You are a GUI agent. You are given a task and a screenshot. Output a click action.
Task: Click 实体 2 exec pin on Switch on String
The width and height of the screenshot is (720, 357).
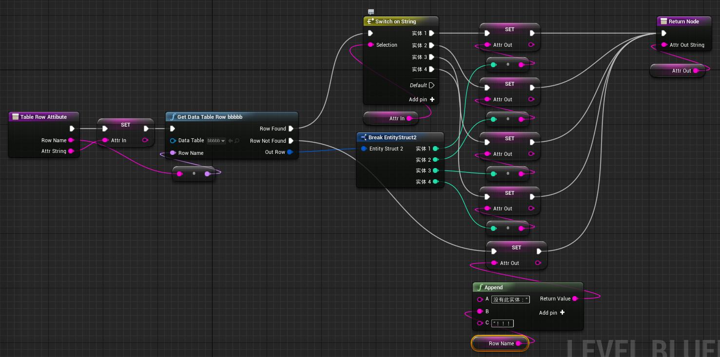[431, 45]
